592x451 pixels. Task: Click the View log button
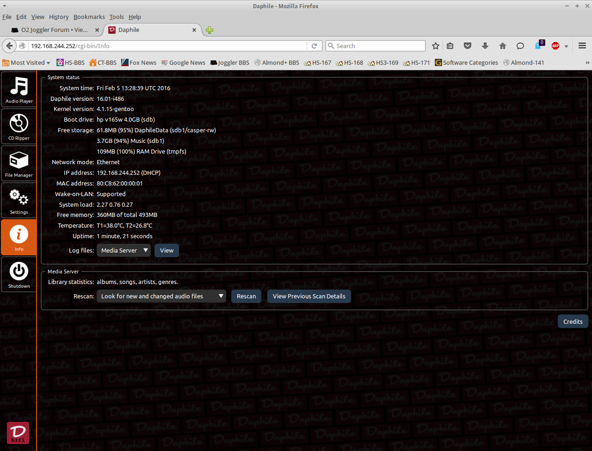166,250
